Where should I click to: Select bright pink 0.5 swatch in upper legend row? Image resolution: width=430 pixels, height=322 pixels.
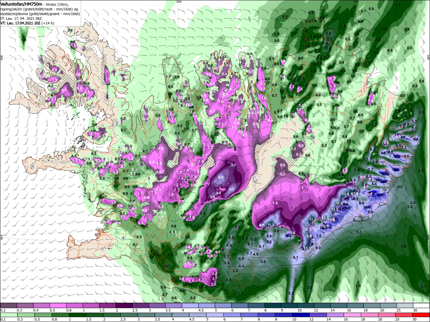pos(58,306)
